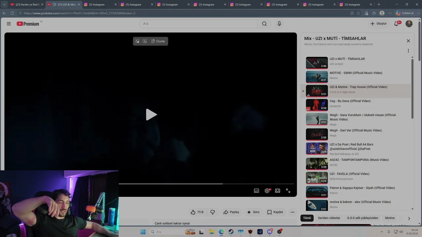Select the Motive filter chip

point(390,218)
